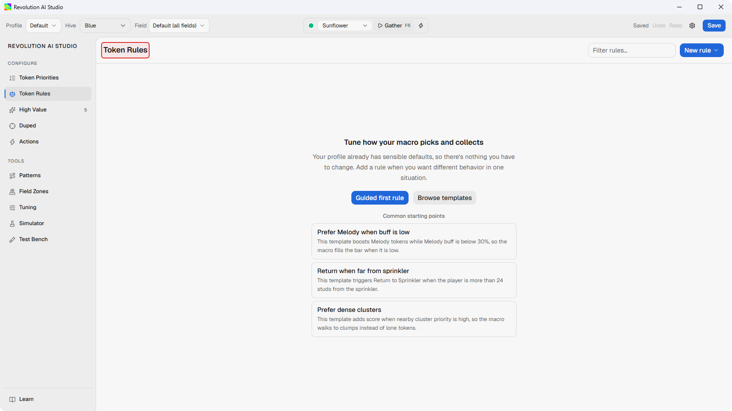Start macro with Gather F6 button
This screenshot has width=732, height=411.
[394, 26]
